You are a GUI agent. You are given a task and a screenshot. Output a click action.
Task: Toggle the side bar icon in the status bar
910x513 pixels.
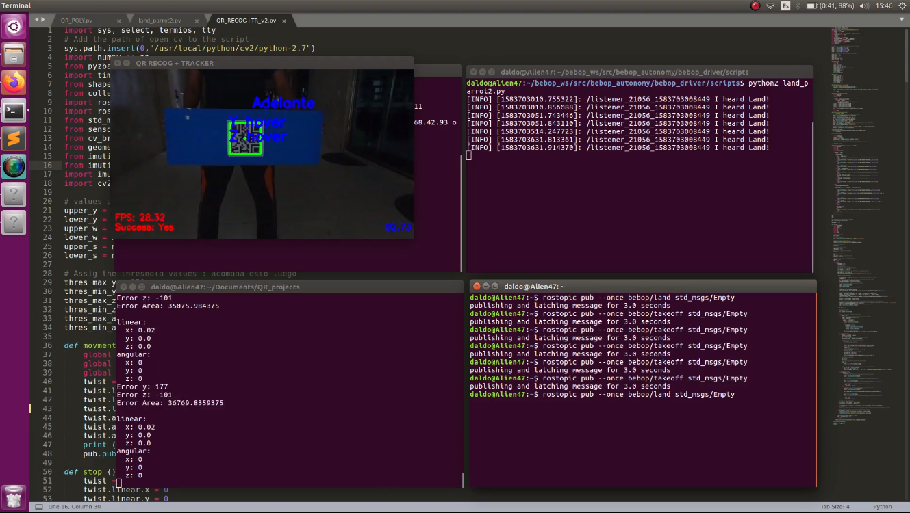coord(38,507)
